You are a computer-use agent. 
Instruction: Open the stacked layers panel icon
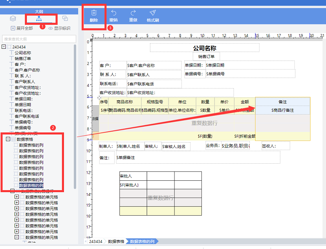point(13,19)
